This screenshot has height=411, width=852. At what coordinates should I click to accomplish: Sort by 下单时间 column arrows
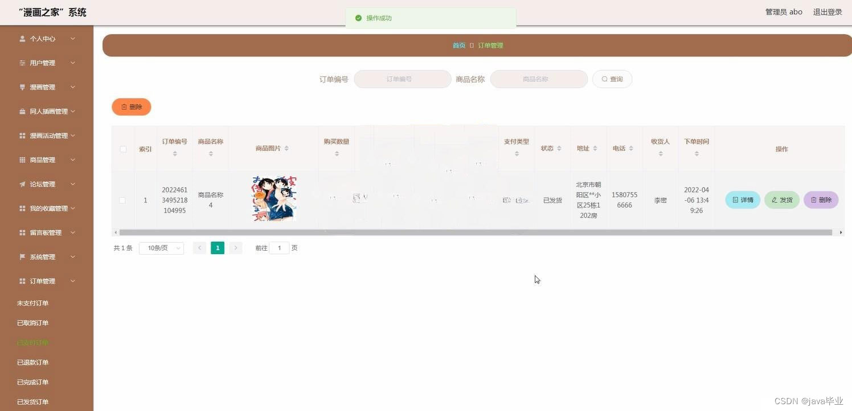point(697,153)
